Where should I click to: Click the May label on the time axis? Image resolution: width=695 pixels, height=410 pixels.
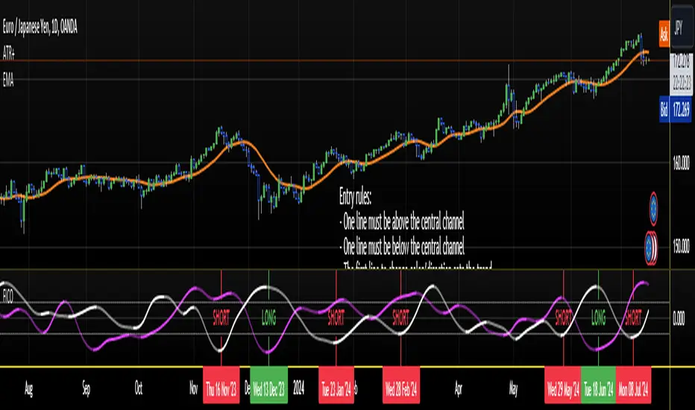(x=513, y=388)
